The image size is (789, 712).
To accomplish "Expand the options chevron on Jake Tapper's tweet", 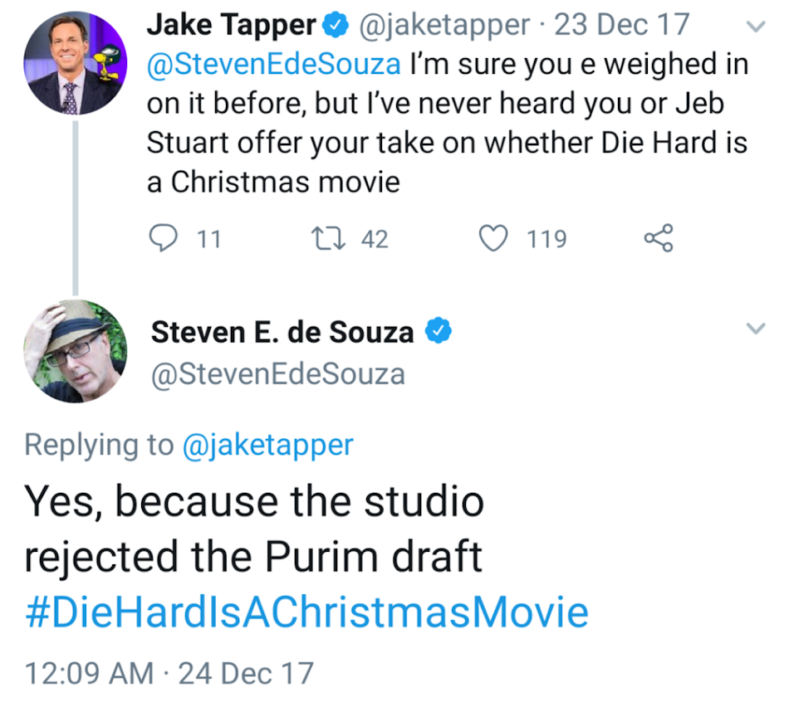I will point(756,27).
